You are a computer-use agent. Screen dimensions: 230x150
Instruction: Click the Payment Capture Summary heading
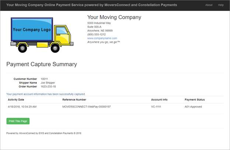(42, 64)
